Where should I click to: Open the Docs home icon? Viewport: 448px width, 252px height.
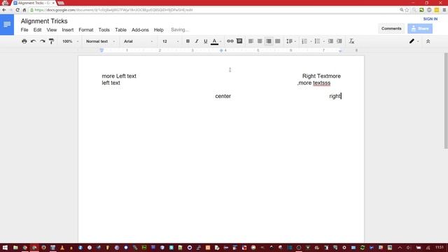pos(7,24)
